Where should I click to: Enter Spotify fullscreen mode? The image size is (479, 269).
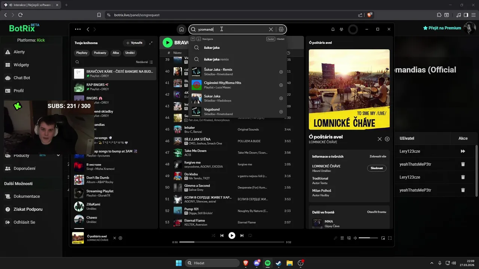click(390, 238)
